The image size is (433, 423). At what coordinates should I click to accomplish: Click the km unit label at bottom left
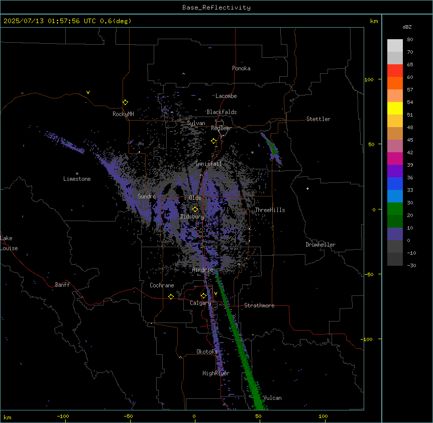(7, 417)
